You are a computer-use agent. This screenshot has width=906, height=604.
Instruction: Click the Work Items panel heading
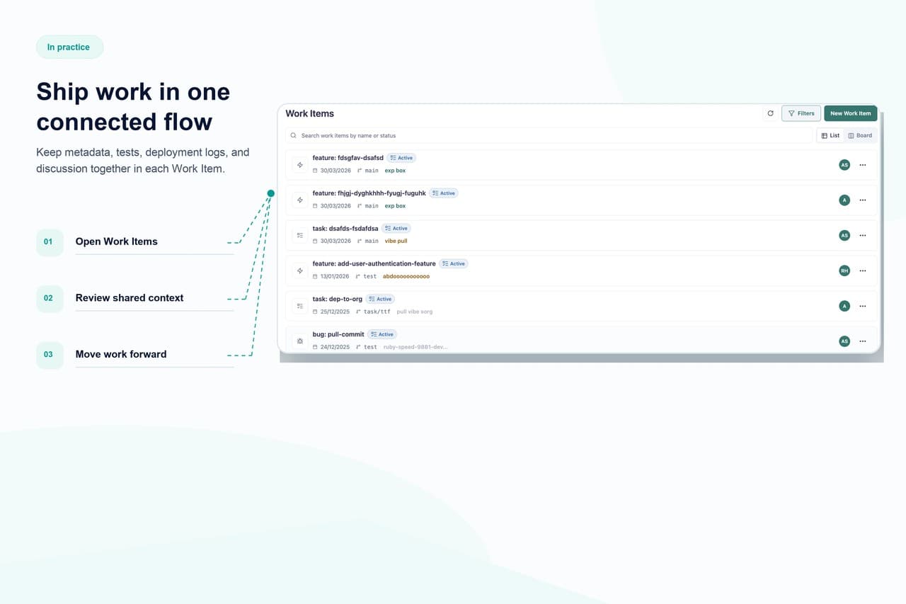click(309, 113)
